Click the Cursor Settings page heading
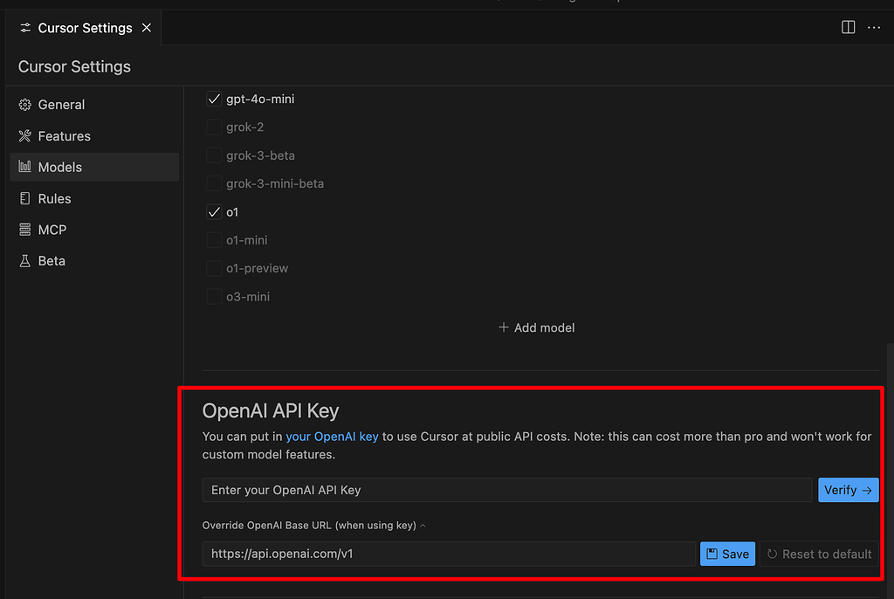 tap(75, 66)
